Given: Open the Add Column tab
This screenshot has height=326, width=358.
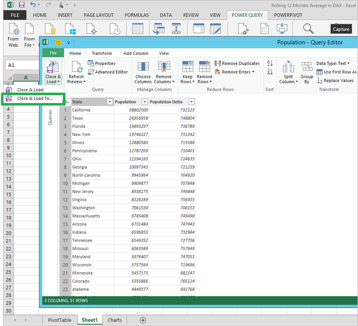Looking at the screenshot, I should tap(135, 53).
